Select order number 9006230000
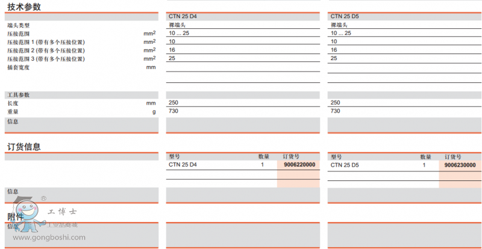Screen dimensions: 482x249 point(460,165)
